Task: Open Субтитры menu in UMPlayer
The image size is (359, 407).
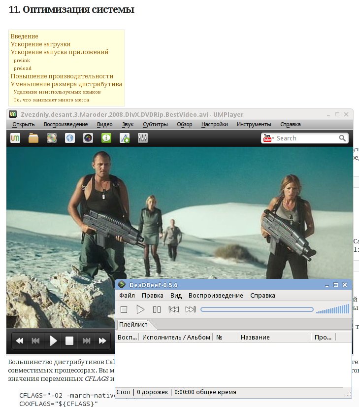Action: point(156,124)
